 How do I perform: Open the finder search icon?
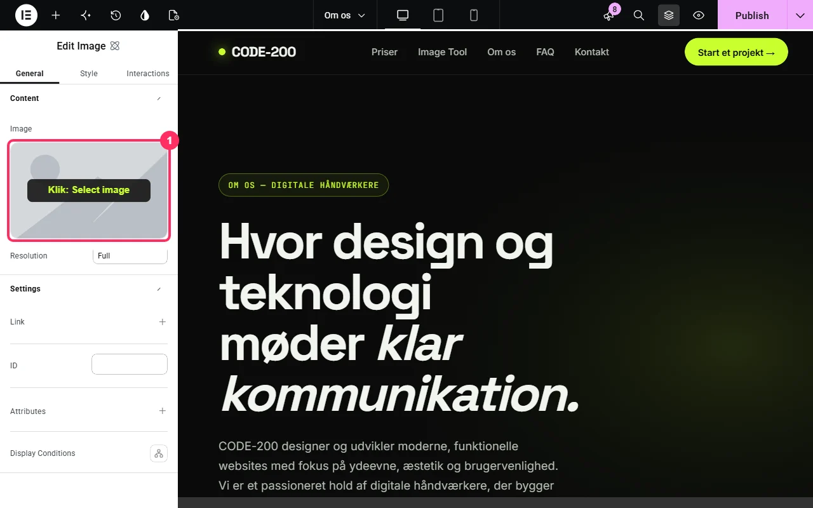point(639,15)
